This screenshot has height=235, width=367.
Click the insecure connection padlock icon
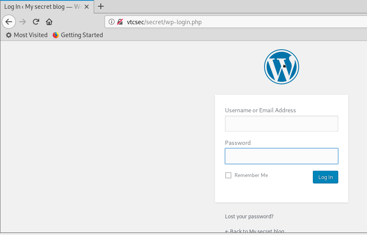coord(120,22)
